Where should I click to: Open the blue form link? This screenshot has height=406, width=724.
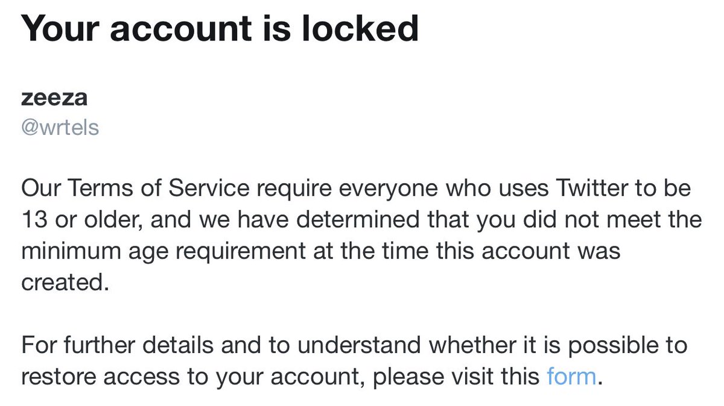tap(571, 376)
